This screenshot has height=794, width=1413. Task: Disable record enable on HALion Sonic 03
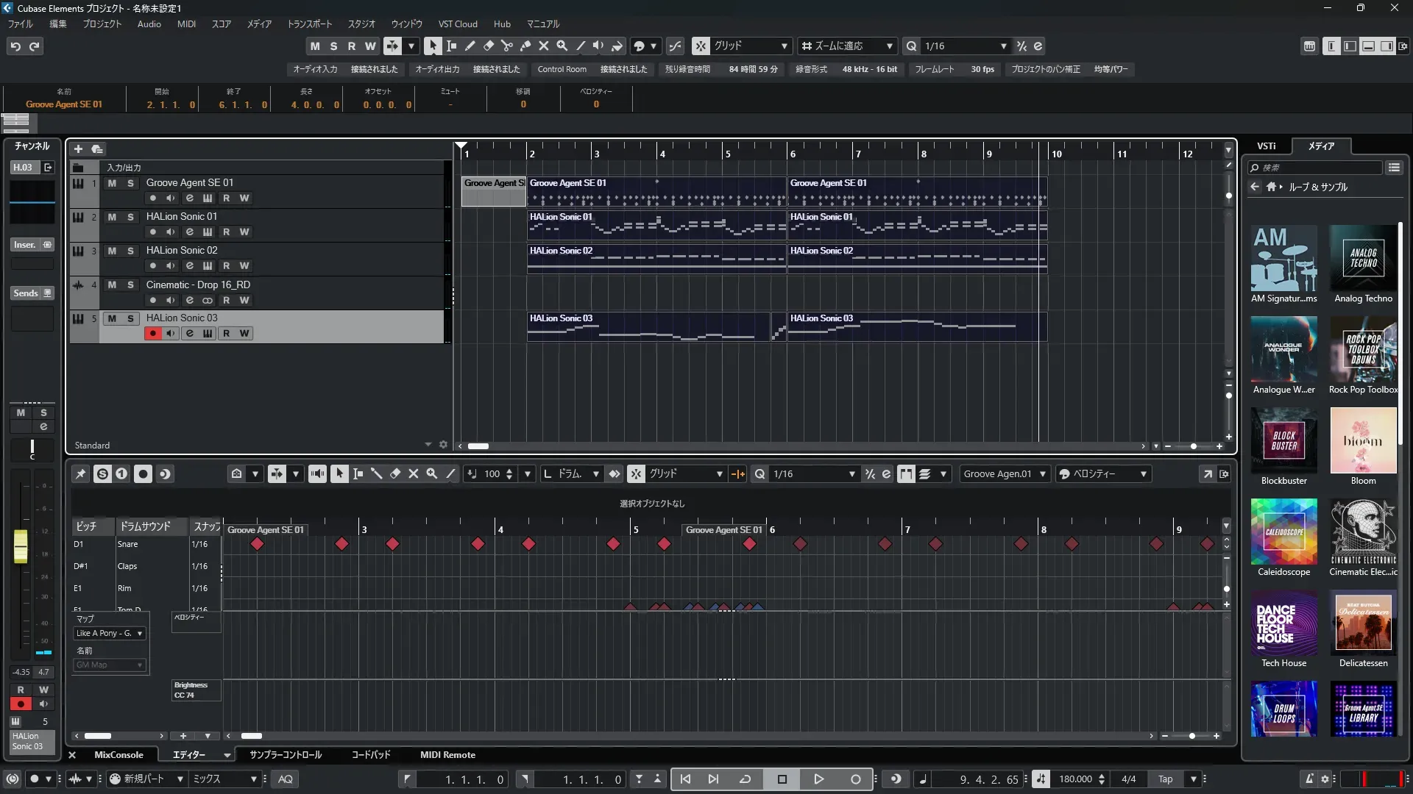coord(152,334)
